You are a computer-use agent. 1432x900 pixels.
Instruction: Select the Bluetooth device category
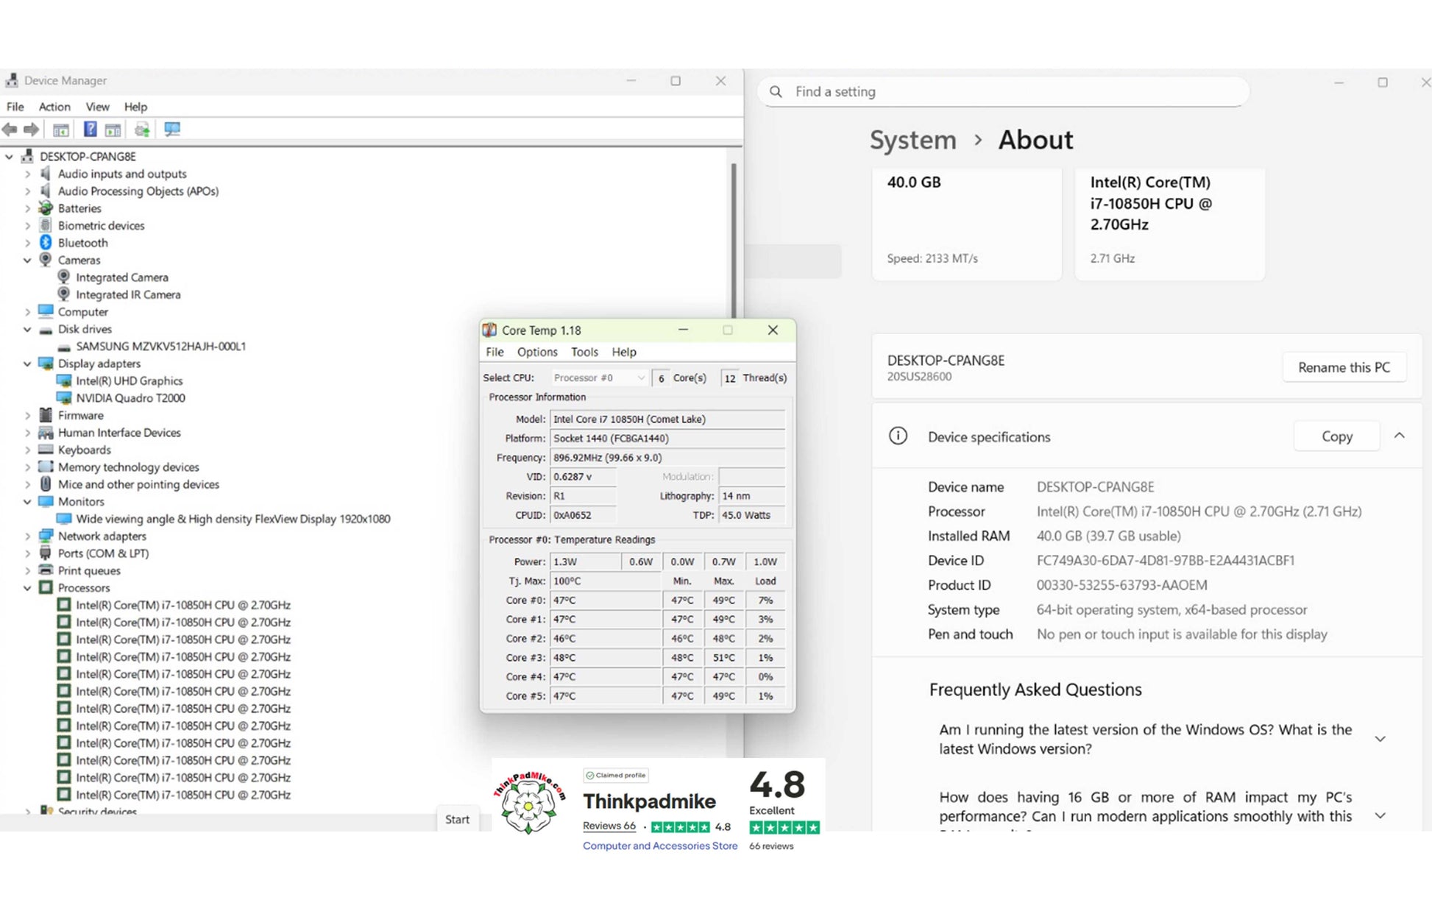tap(82, 243)
